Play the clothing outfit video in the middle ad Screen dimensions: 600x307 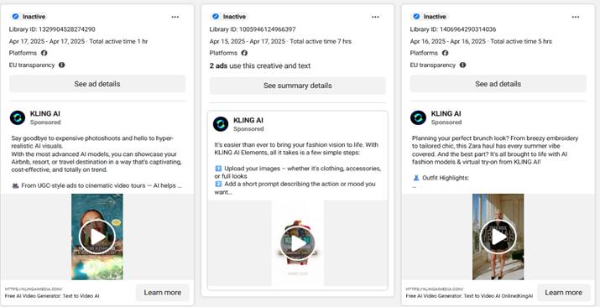298,243
